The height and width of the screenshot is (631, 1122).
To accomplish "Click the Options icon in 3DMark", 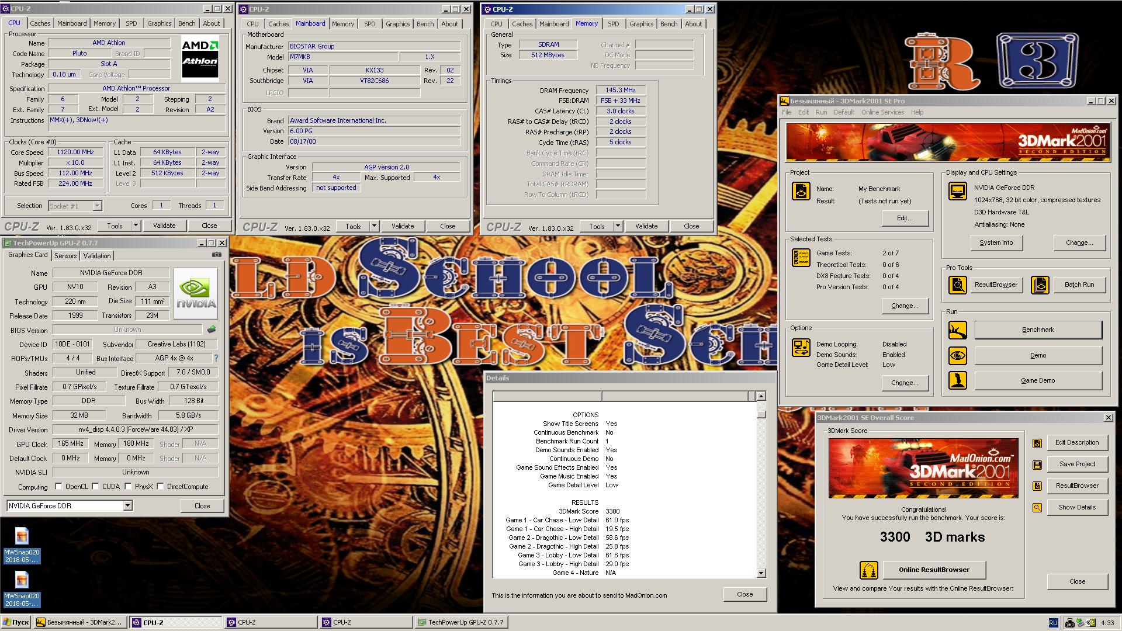I will coord(801,347).
